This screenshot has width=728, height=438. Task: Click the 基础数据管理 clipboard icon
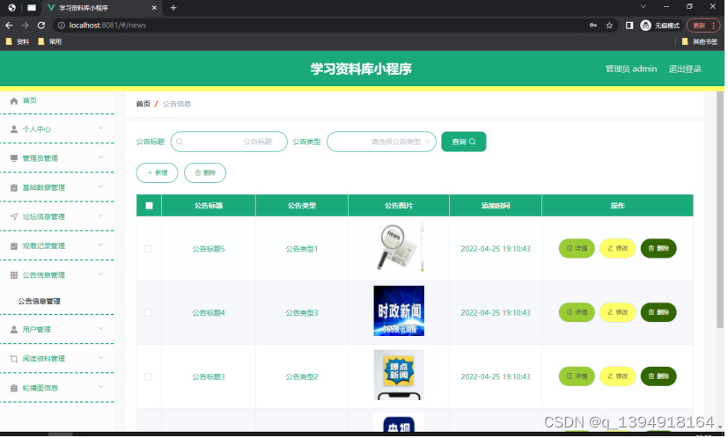(x=14, y=188)
